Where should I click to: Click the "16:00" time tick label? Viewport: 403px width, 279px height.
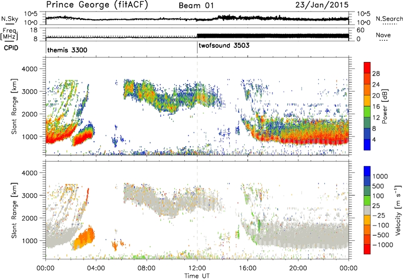click(x=247, y=268)
